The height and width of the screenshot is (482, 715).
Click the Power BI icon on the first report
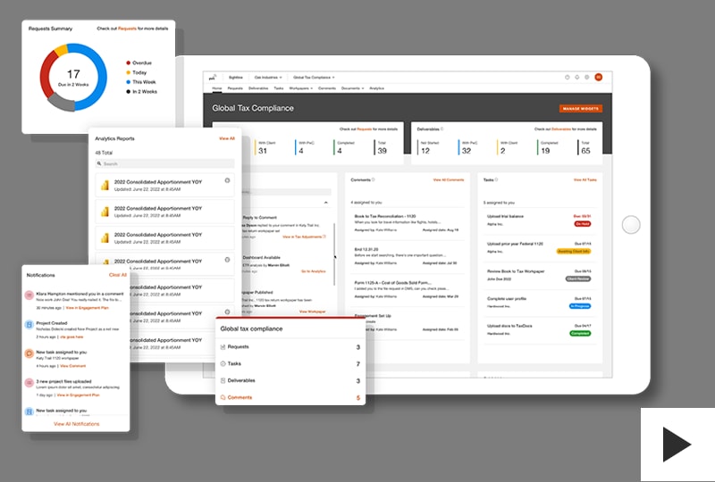(x=105, y=186)
